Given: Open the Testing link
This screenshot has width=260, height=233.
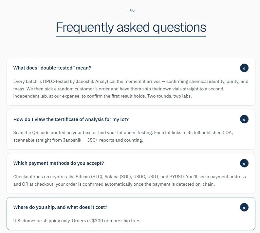Looking at the screenshot, I should pyautogui.click(x=144, y=133).
